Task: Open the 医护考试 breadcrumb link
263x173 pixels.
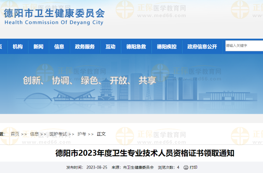Action: 58,134
